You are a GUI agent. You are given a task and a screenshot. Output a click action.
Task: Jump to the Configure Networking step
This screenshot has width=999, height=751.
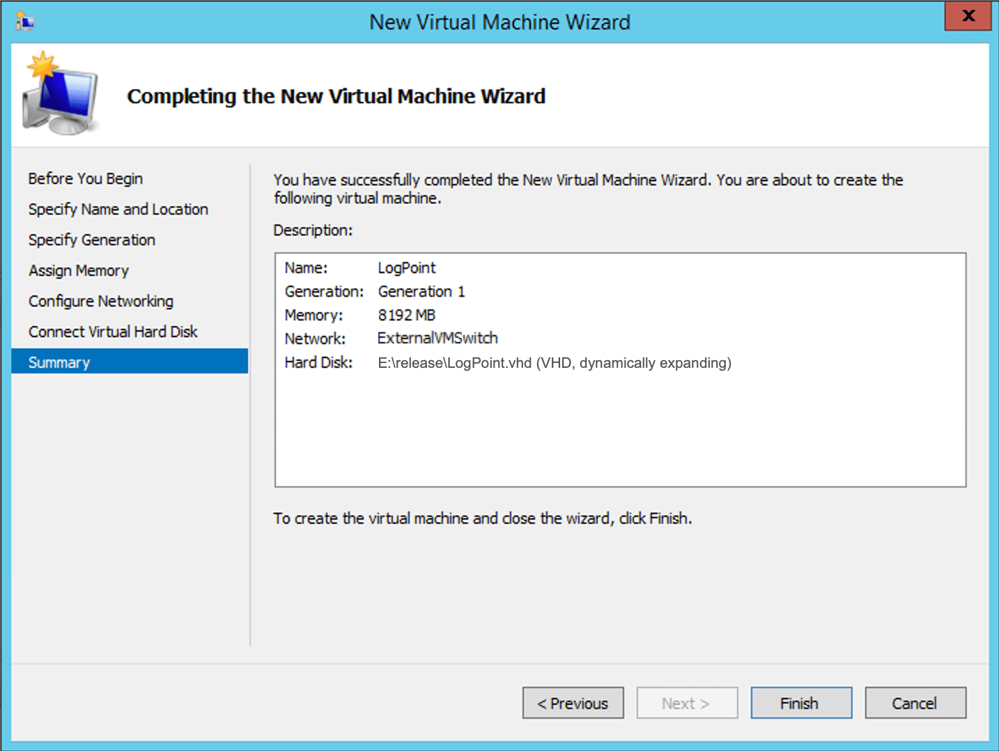coord(100,302)
